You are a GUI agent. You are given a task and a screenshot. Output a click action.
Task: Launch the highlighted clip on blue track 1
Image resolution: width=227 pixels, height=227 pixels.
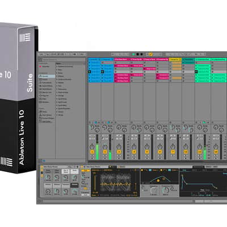90,72
